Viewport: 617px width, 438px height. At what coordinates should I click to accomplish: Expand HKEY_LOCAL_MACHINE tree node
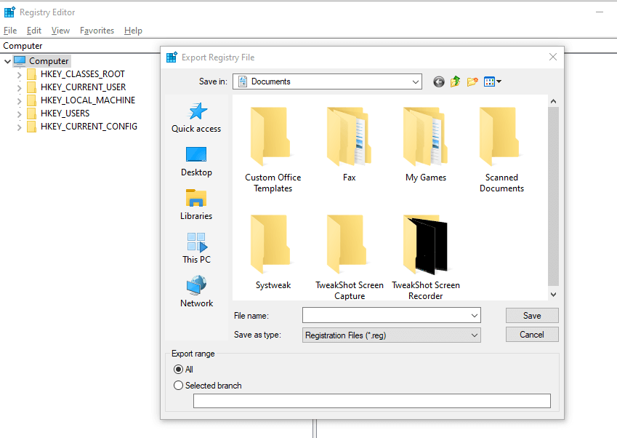(x=19, y=100)
